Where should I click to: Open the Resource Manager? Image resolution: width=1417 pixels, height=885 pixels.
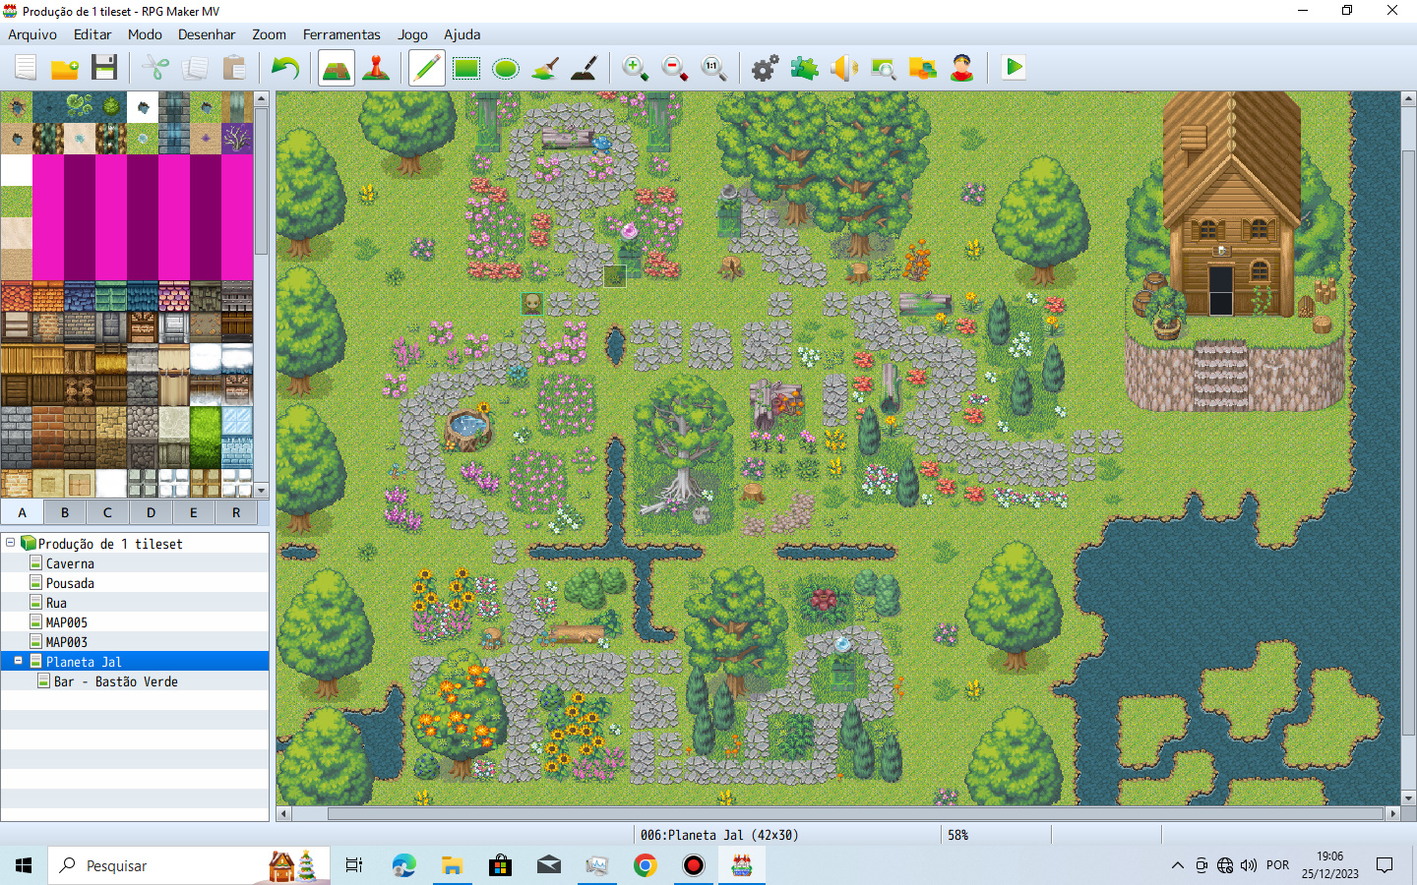[923, 68]
